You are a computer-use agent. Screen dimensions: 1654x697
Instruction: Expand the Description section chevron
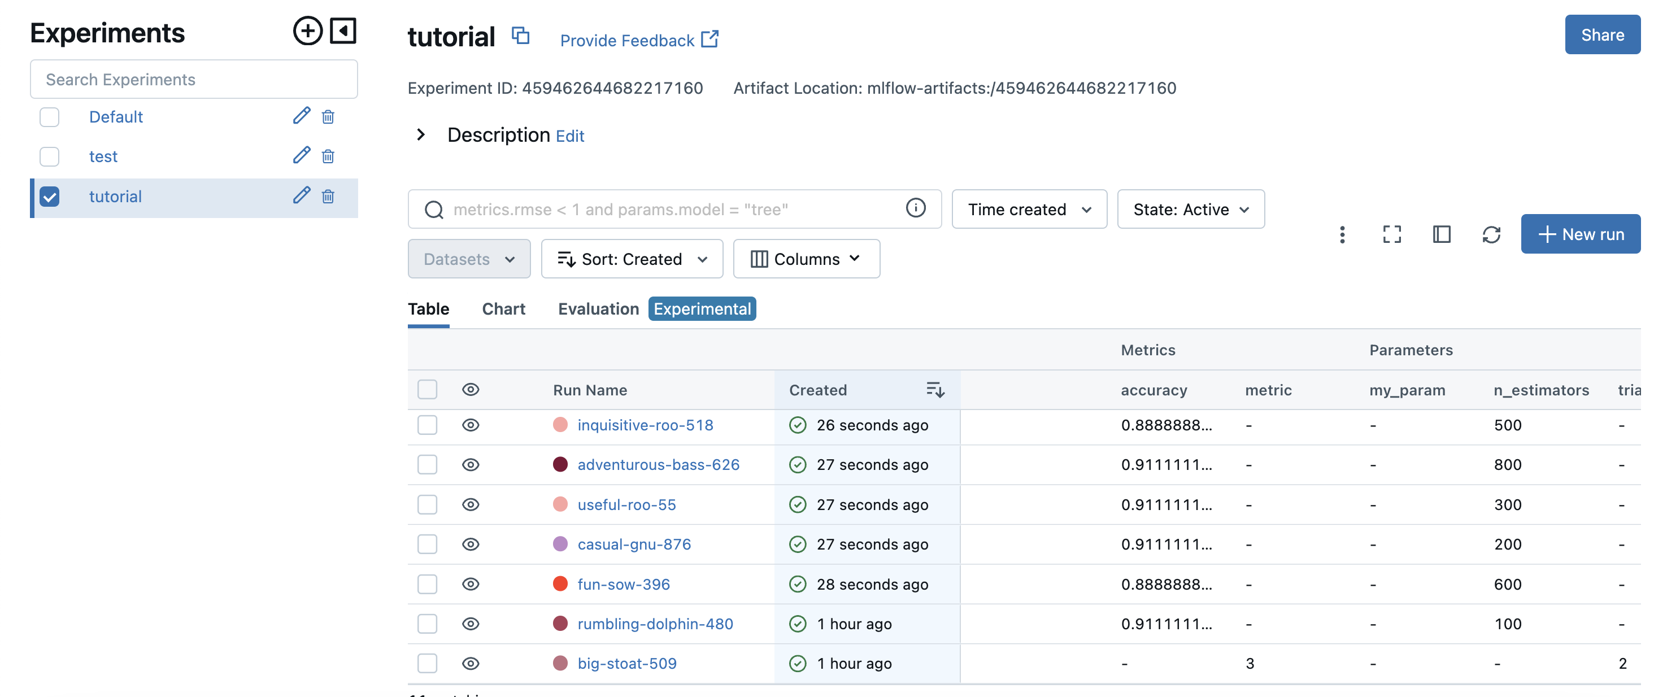point(421,135)
